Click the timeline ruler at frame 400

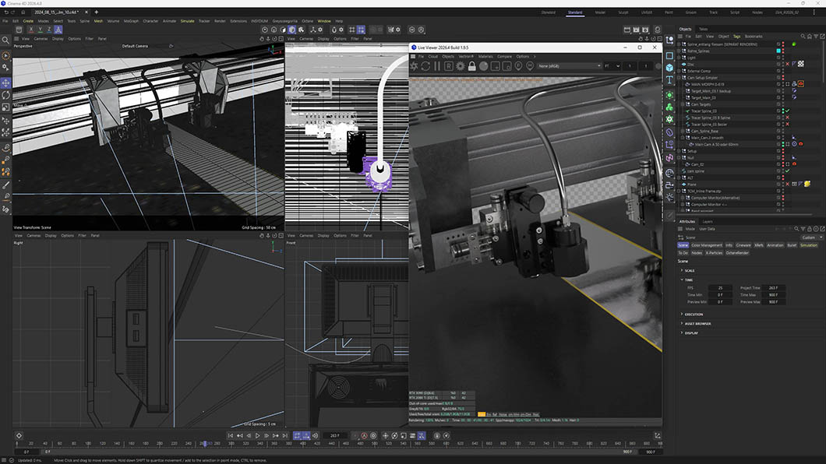(x=303, y=444)
